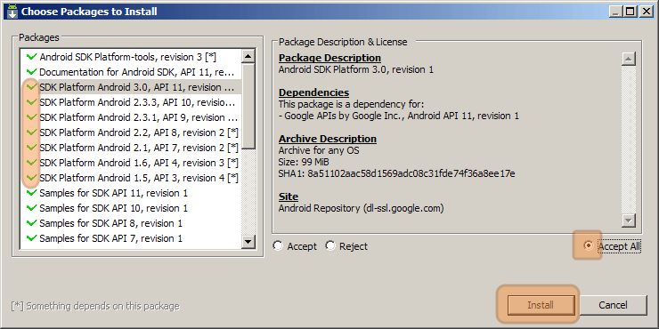The width and height of the screenshot is (659, 329).
Task: Minimize the Choose Packages to Install window
Action: point(615,12)
